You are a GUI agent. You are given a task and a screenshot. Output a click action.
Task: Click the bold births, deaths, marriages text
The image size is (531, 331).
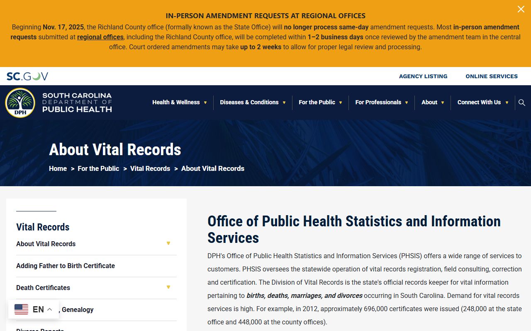[304, 295]
